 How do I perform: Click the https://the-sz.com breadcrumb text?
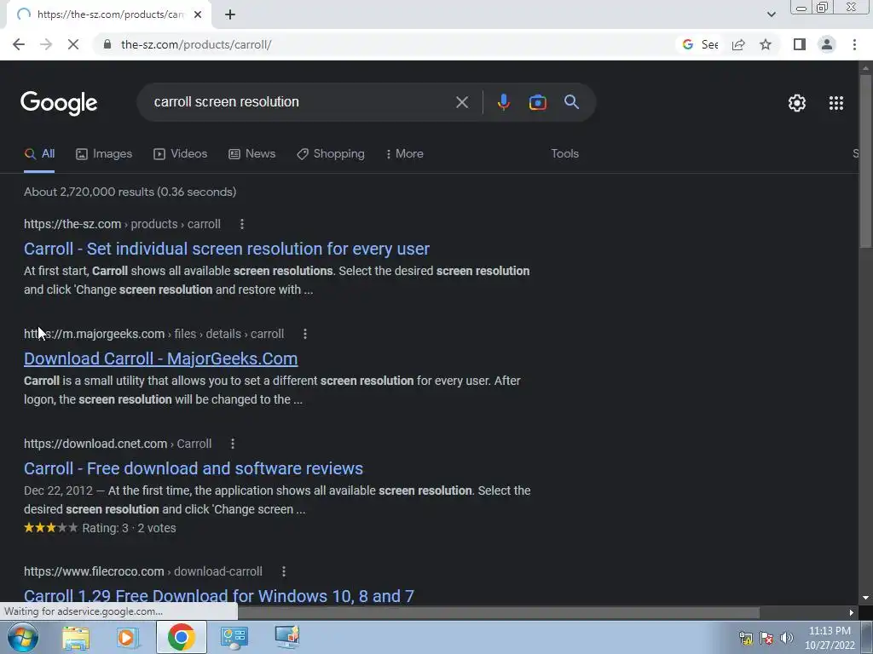point(72,224)
